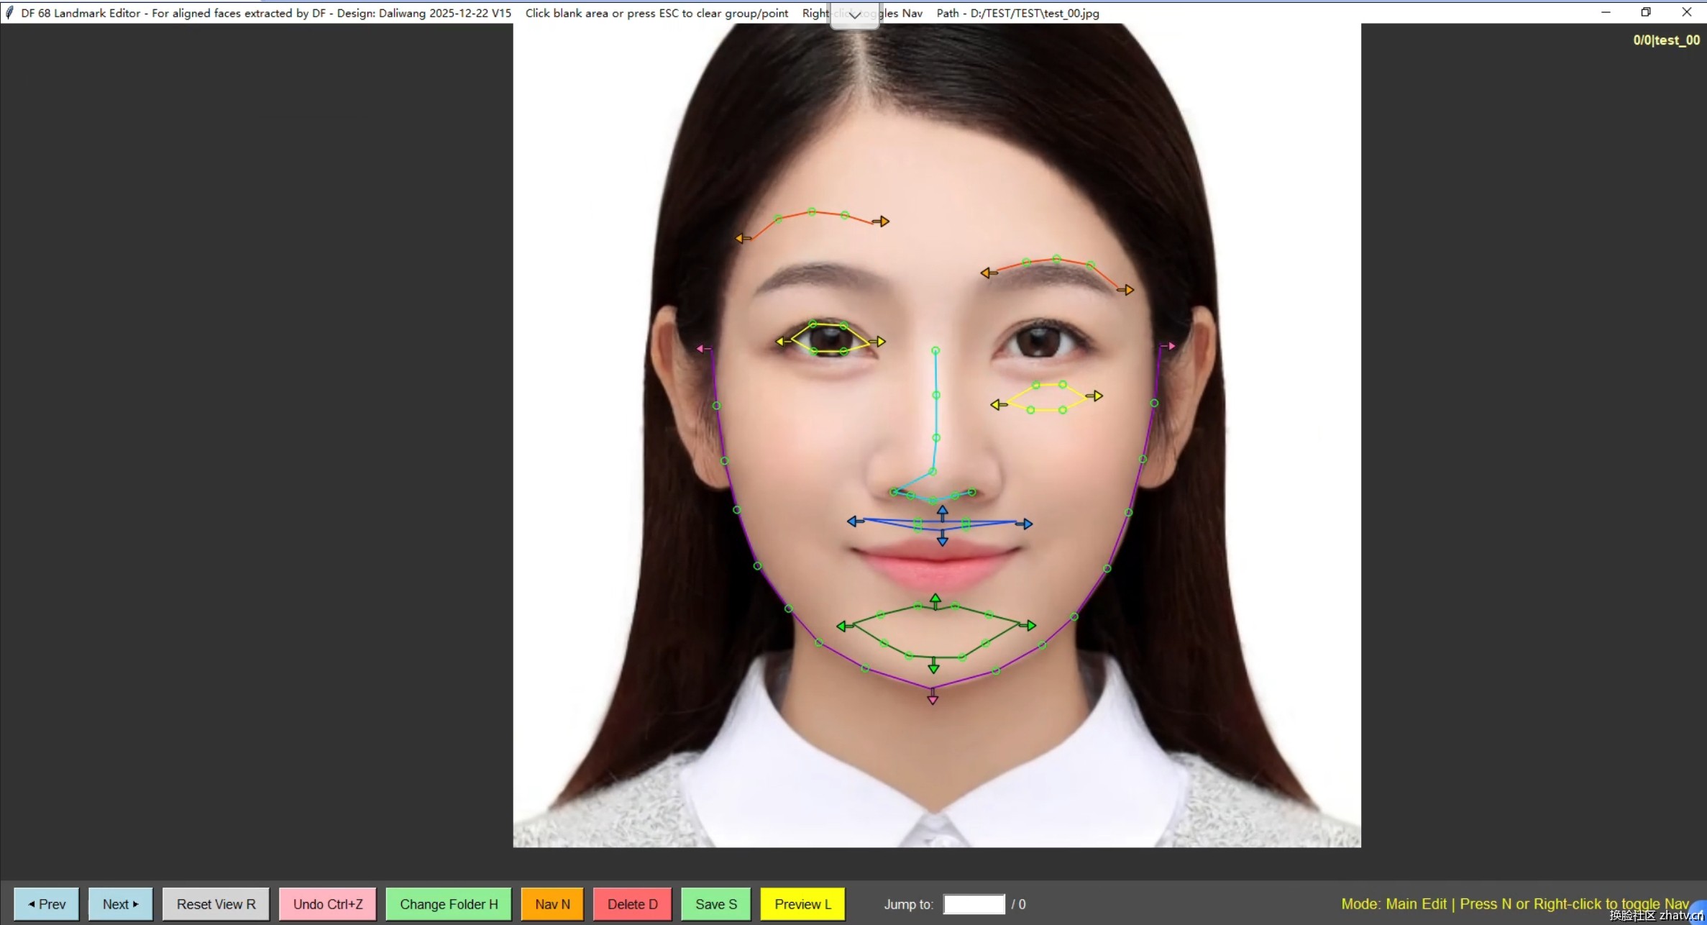Image resolution: width=1707 pixels, height=925 pixels.
Task: Click the green down arrow below the mouth outline
Action: click(x=933, y=668)
